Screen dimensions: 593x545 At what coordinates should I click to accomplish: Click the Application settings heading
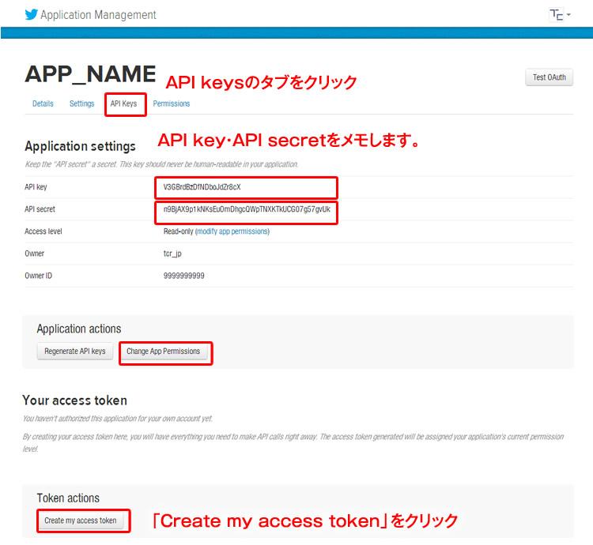[80, 146]
